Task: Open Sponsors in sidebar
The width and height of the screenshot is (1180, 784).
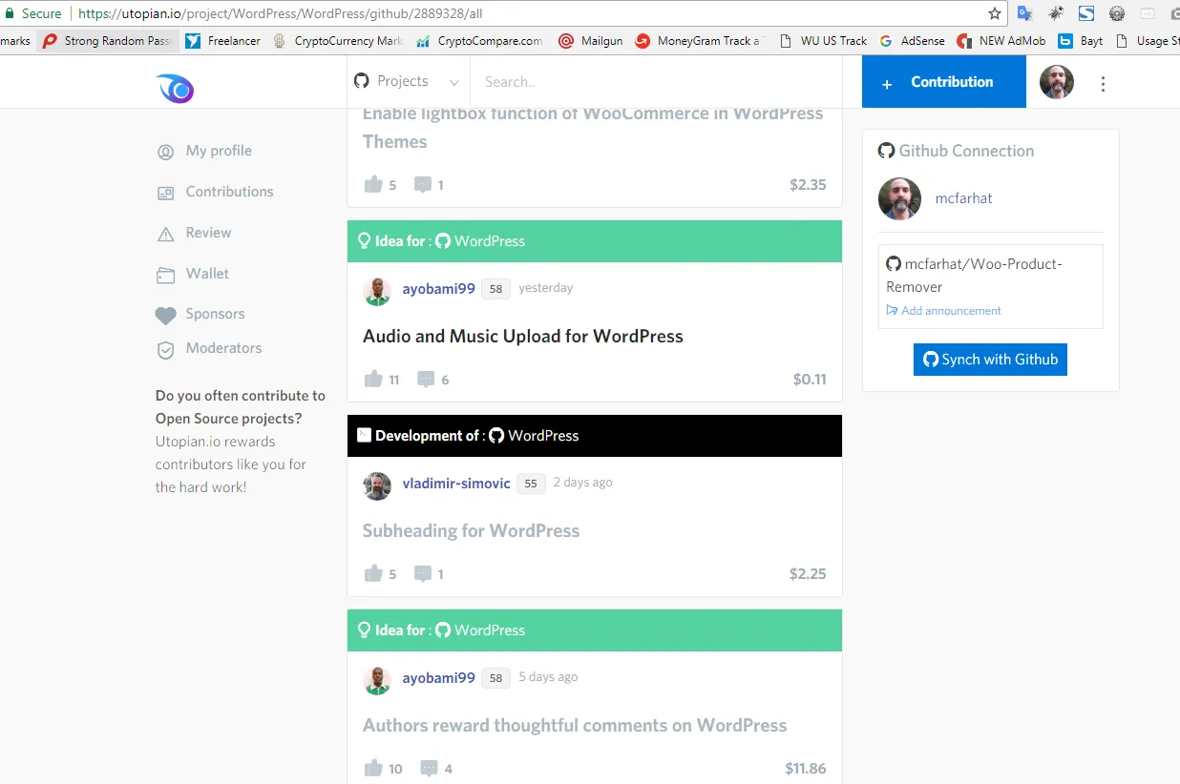Action: 215,314
